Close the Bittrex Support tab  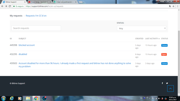pos(25,2)
